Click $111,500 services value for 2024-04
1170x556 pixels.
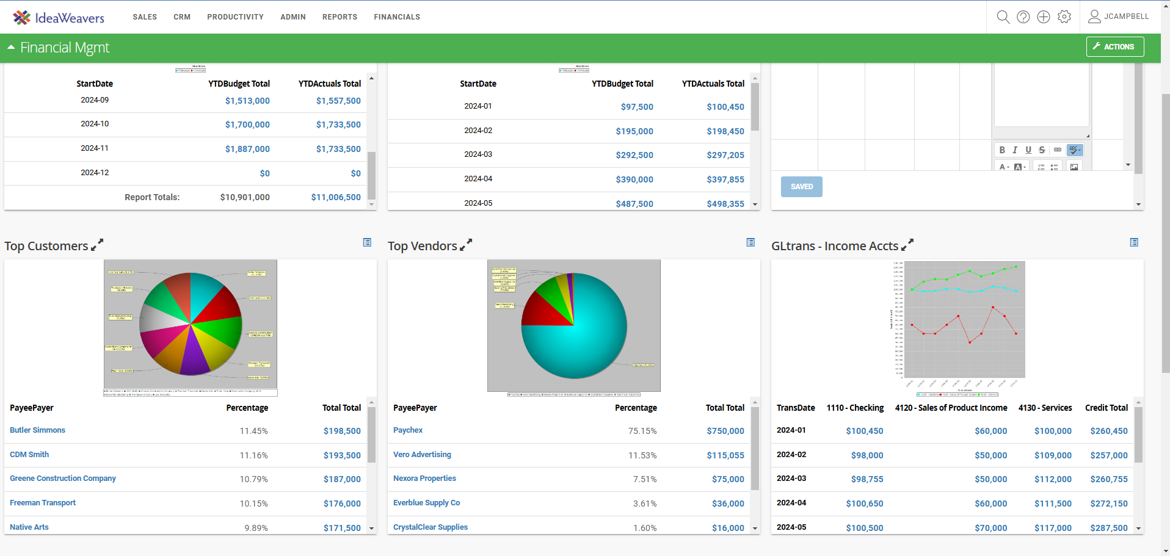click(1053, 504)
